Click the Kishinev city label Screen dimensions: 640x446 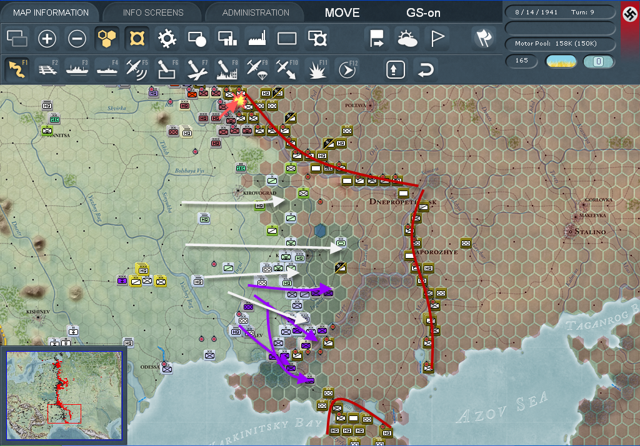[x=38, y=312]
